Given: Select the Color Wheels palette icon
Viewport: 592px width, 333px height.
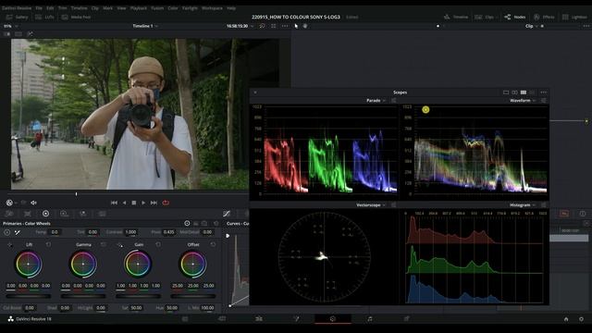Looking at the screenshot, I should 45,214.
